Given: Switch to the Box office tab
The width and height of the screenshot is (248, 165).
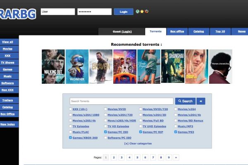Looking at the screenshot, I should (177, 31).
